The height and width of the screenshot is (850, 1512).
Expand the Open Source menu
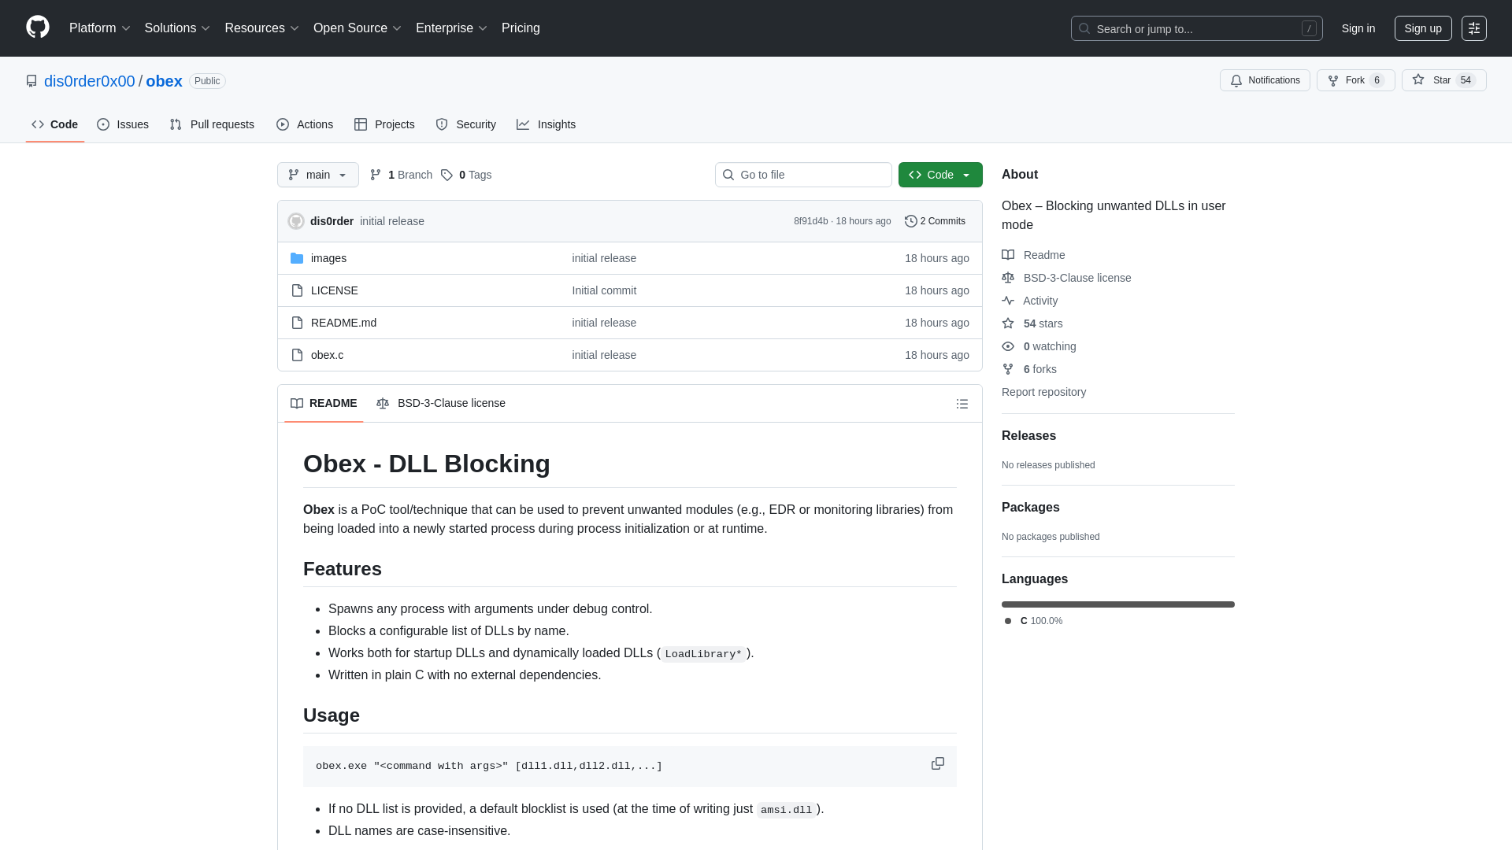tap(358, 28)
